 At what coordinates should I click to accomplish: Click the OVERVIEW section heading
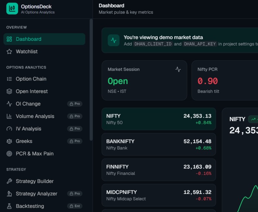(x=16, y=27)
